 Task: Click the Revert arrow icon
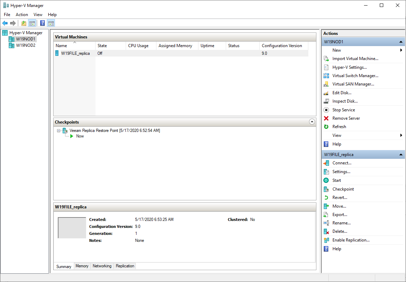point(326,198)
